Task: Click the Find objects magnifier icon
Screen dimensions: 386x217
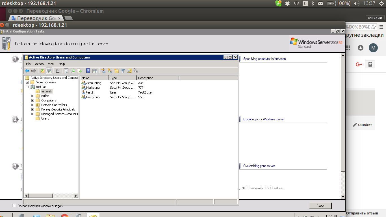Action: [129, 71]
